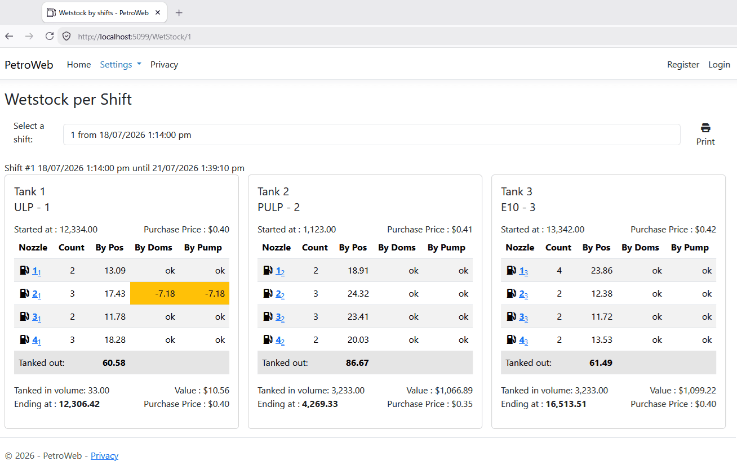
Task: Click the Register nav item
Action: 683,64
